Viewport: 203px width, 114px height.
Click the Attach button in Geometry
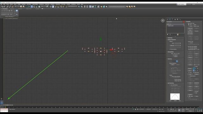[190, 30]
